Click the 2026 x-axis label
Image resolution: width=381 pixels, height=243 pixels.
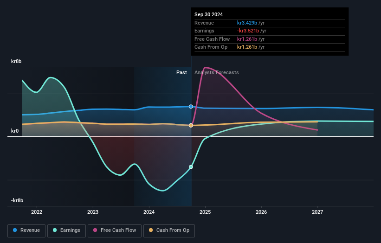(x=261, y=212)
